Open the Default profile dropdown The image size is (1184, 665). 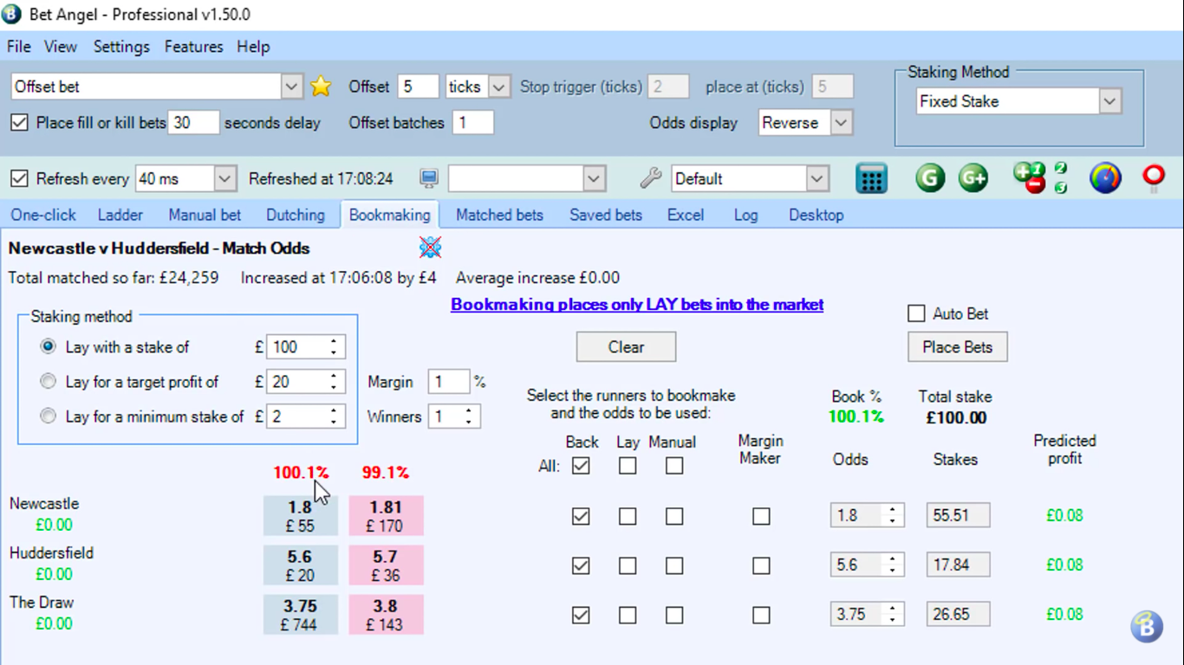(x=817, y=178)
